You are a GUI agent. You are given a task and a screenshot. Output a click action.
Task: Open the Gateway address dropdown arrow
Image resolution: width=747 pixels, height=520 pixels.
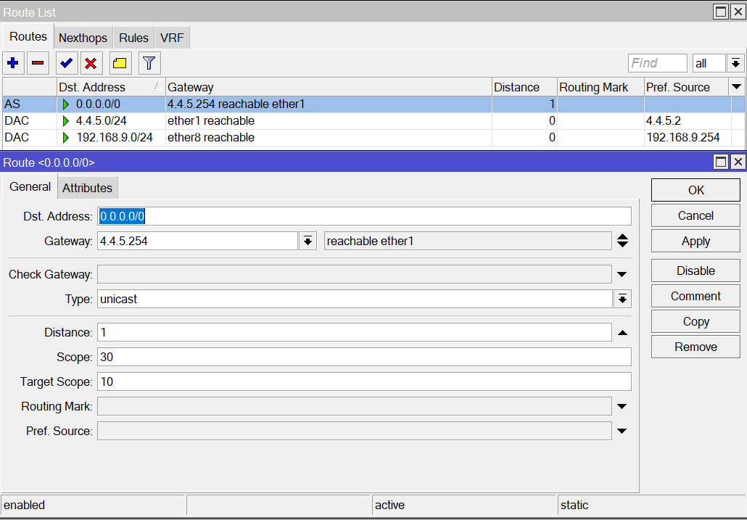(308, 241)
